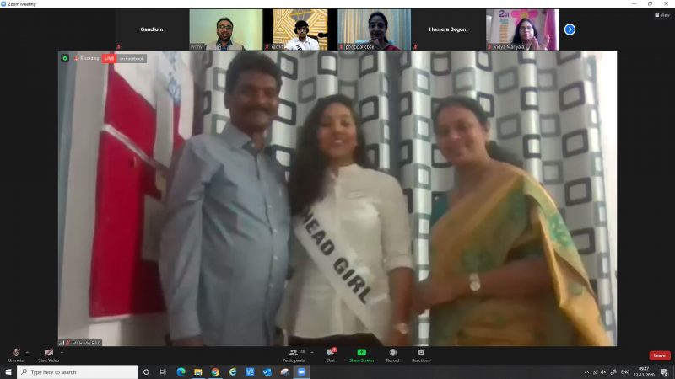Select the Humera Begum participant tile

[448, 29]
